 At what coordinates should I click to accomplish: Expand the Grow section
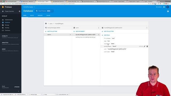pyautogui.click(x=11, y=50)
